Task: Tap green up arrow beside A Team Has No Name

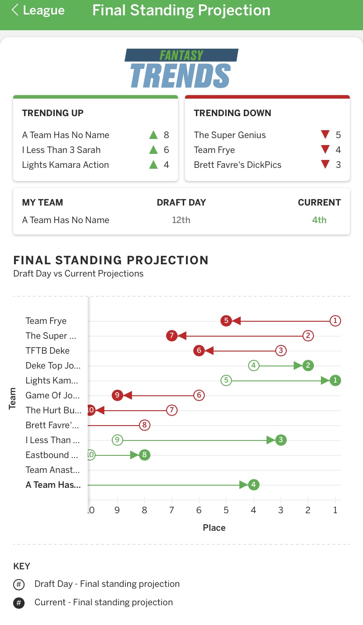Action: 153,135
